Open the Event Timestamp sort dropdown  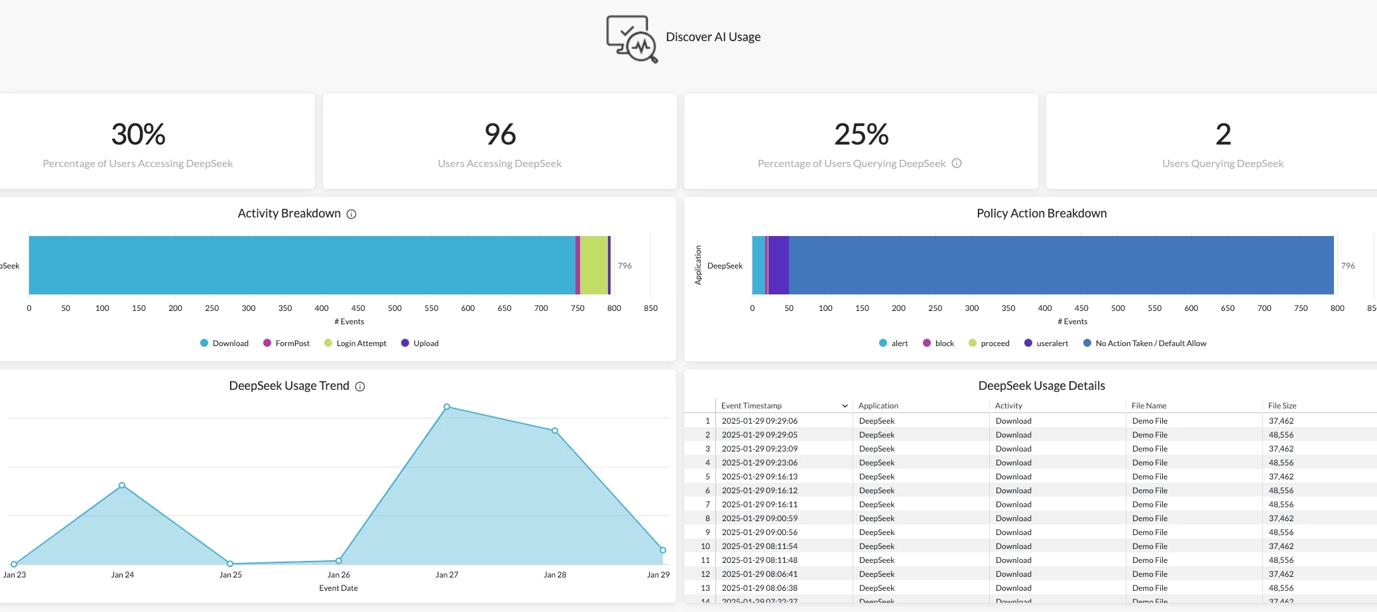845,405
